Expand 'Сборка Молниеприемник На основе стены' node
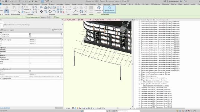200x112 pixels. (x=139, y=78)
